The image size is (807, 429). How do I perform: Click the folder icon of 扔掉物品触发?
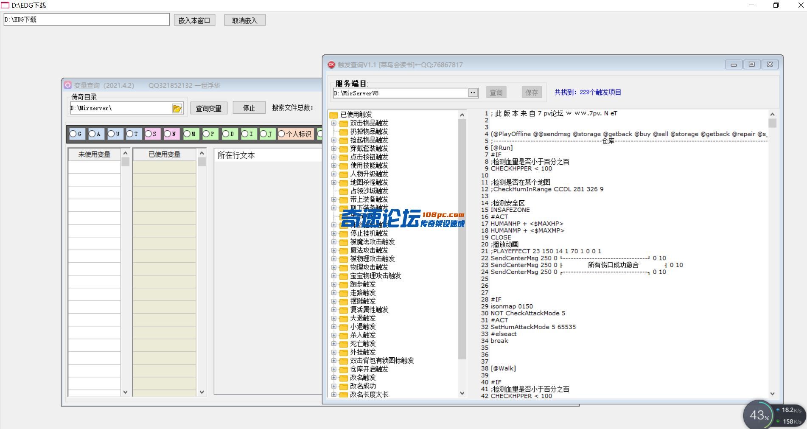click(x=344, y=132)
